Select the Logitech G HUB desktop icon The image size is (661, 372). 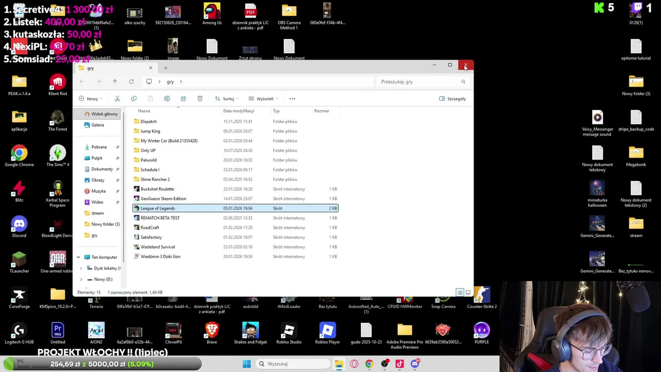coord(19,333)
